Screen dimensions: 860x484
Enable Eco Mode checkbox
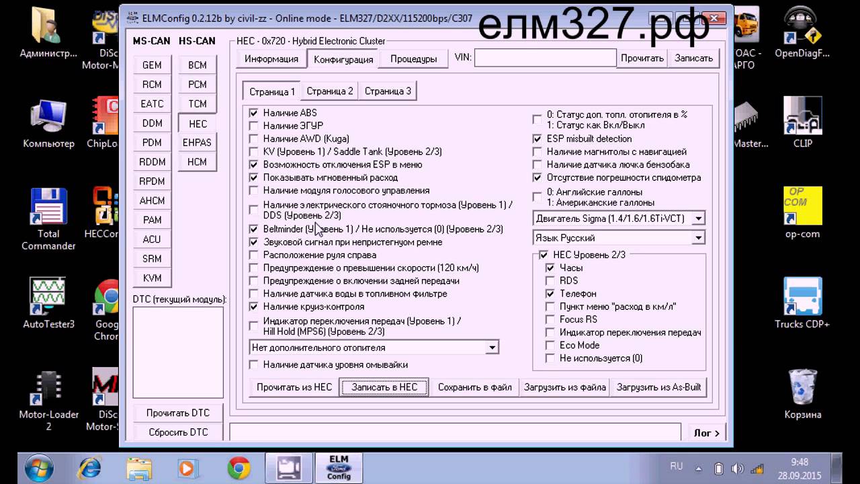[x=550, y=345]
